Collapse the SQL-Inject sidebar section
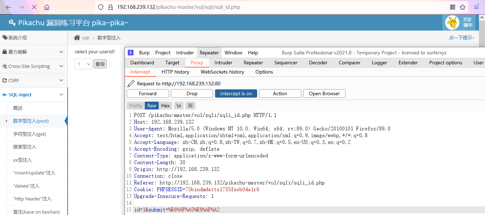Viewport: 485px width, 215px height. pyautogui.click(x=33, y=95)
